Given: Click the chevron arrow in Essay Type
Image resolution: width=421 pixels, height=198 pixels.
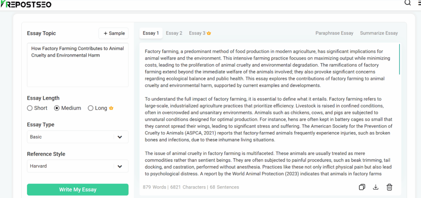Looking at the screenshot, I should (x=120, y=137).
